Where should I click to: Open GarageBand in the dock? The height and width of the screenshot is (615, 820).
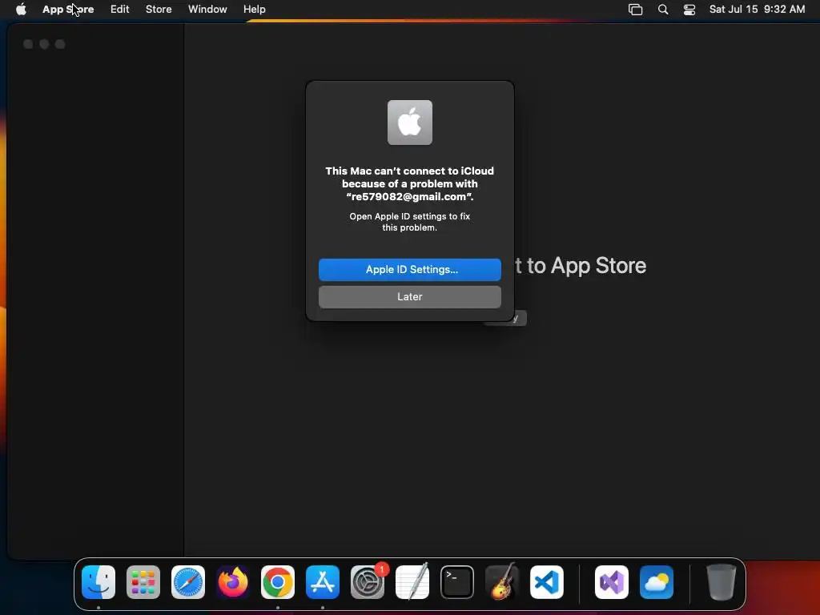tap(502, 582)
